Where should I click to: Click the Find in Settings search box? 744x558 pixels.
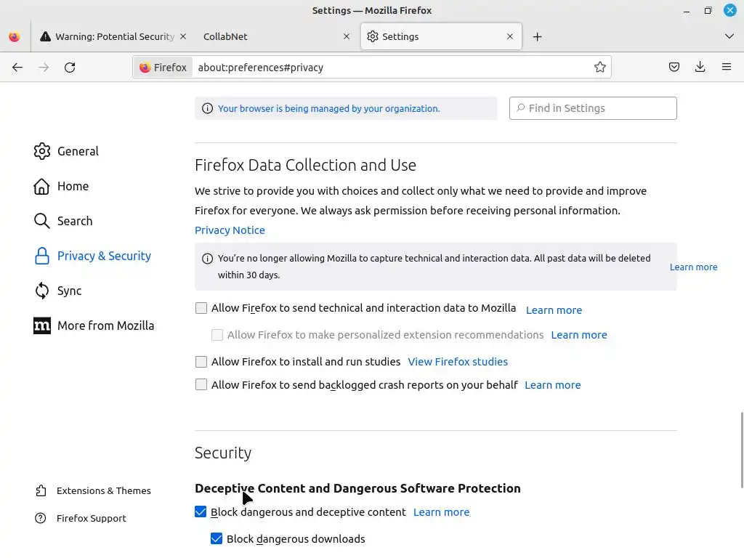coord(593,108)
